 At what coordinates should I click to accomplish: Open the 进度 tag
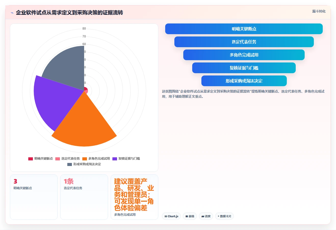(x=206, y=216)
